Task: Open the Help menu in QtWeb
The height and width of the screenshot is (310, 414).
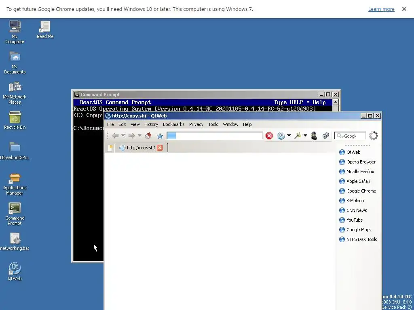Action: point(247,124)
